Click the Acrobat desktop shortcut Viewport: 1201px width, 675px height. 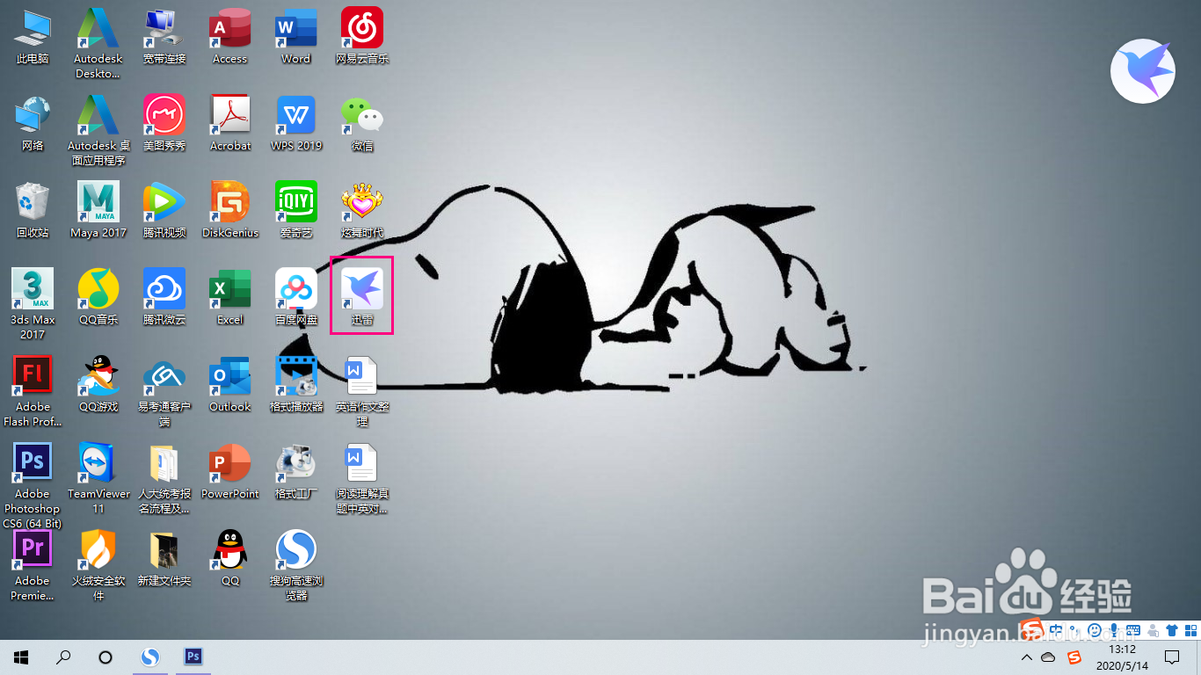[230, 124]
